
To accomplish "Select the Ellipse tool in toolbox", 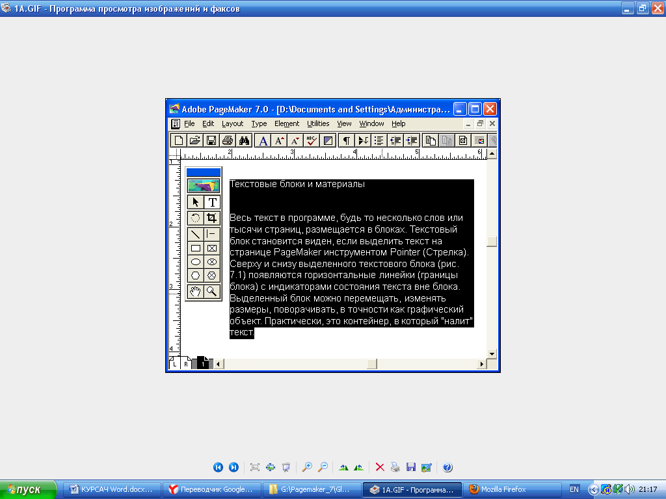I will (x=195, y=262).
